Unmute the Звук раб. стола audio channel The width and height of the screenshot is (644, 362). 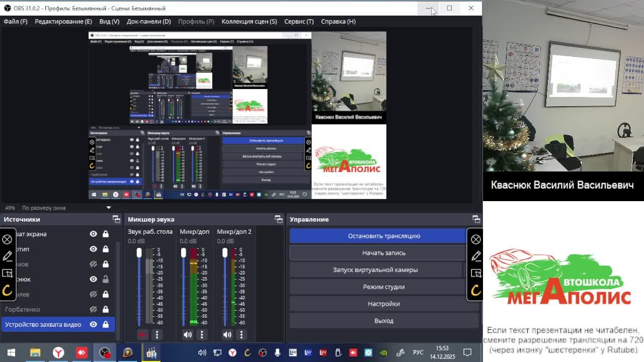point(142,334)
